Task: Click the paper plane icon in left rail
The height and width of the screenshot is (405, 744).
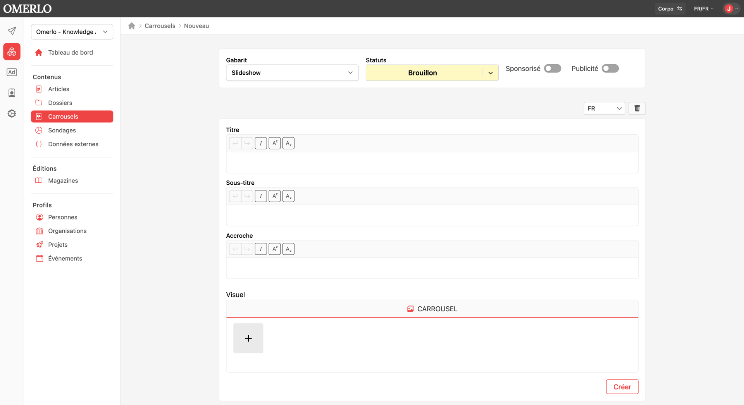Action: click(x=12, y=31)
